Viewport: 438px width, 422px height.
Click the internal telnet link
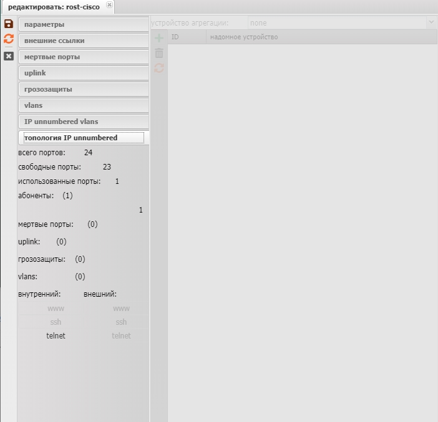coord(56,336)
